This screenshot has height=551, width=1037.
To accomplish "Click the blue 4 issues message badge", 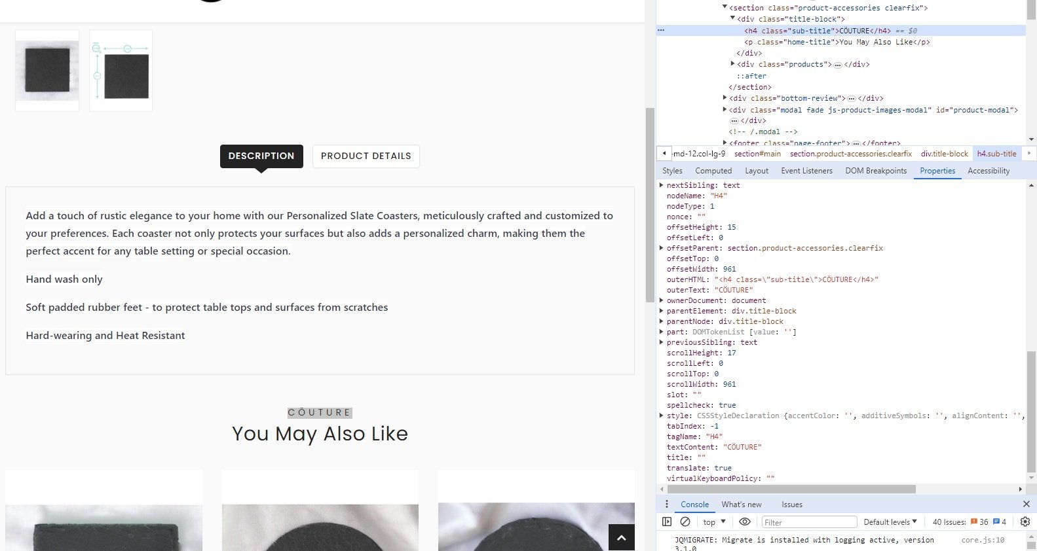I will (x=1000, y=522).
